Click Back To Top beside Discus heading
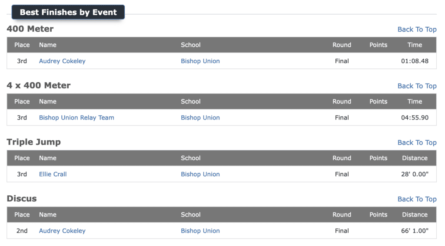 tap(417, 199)
